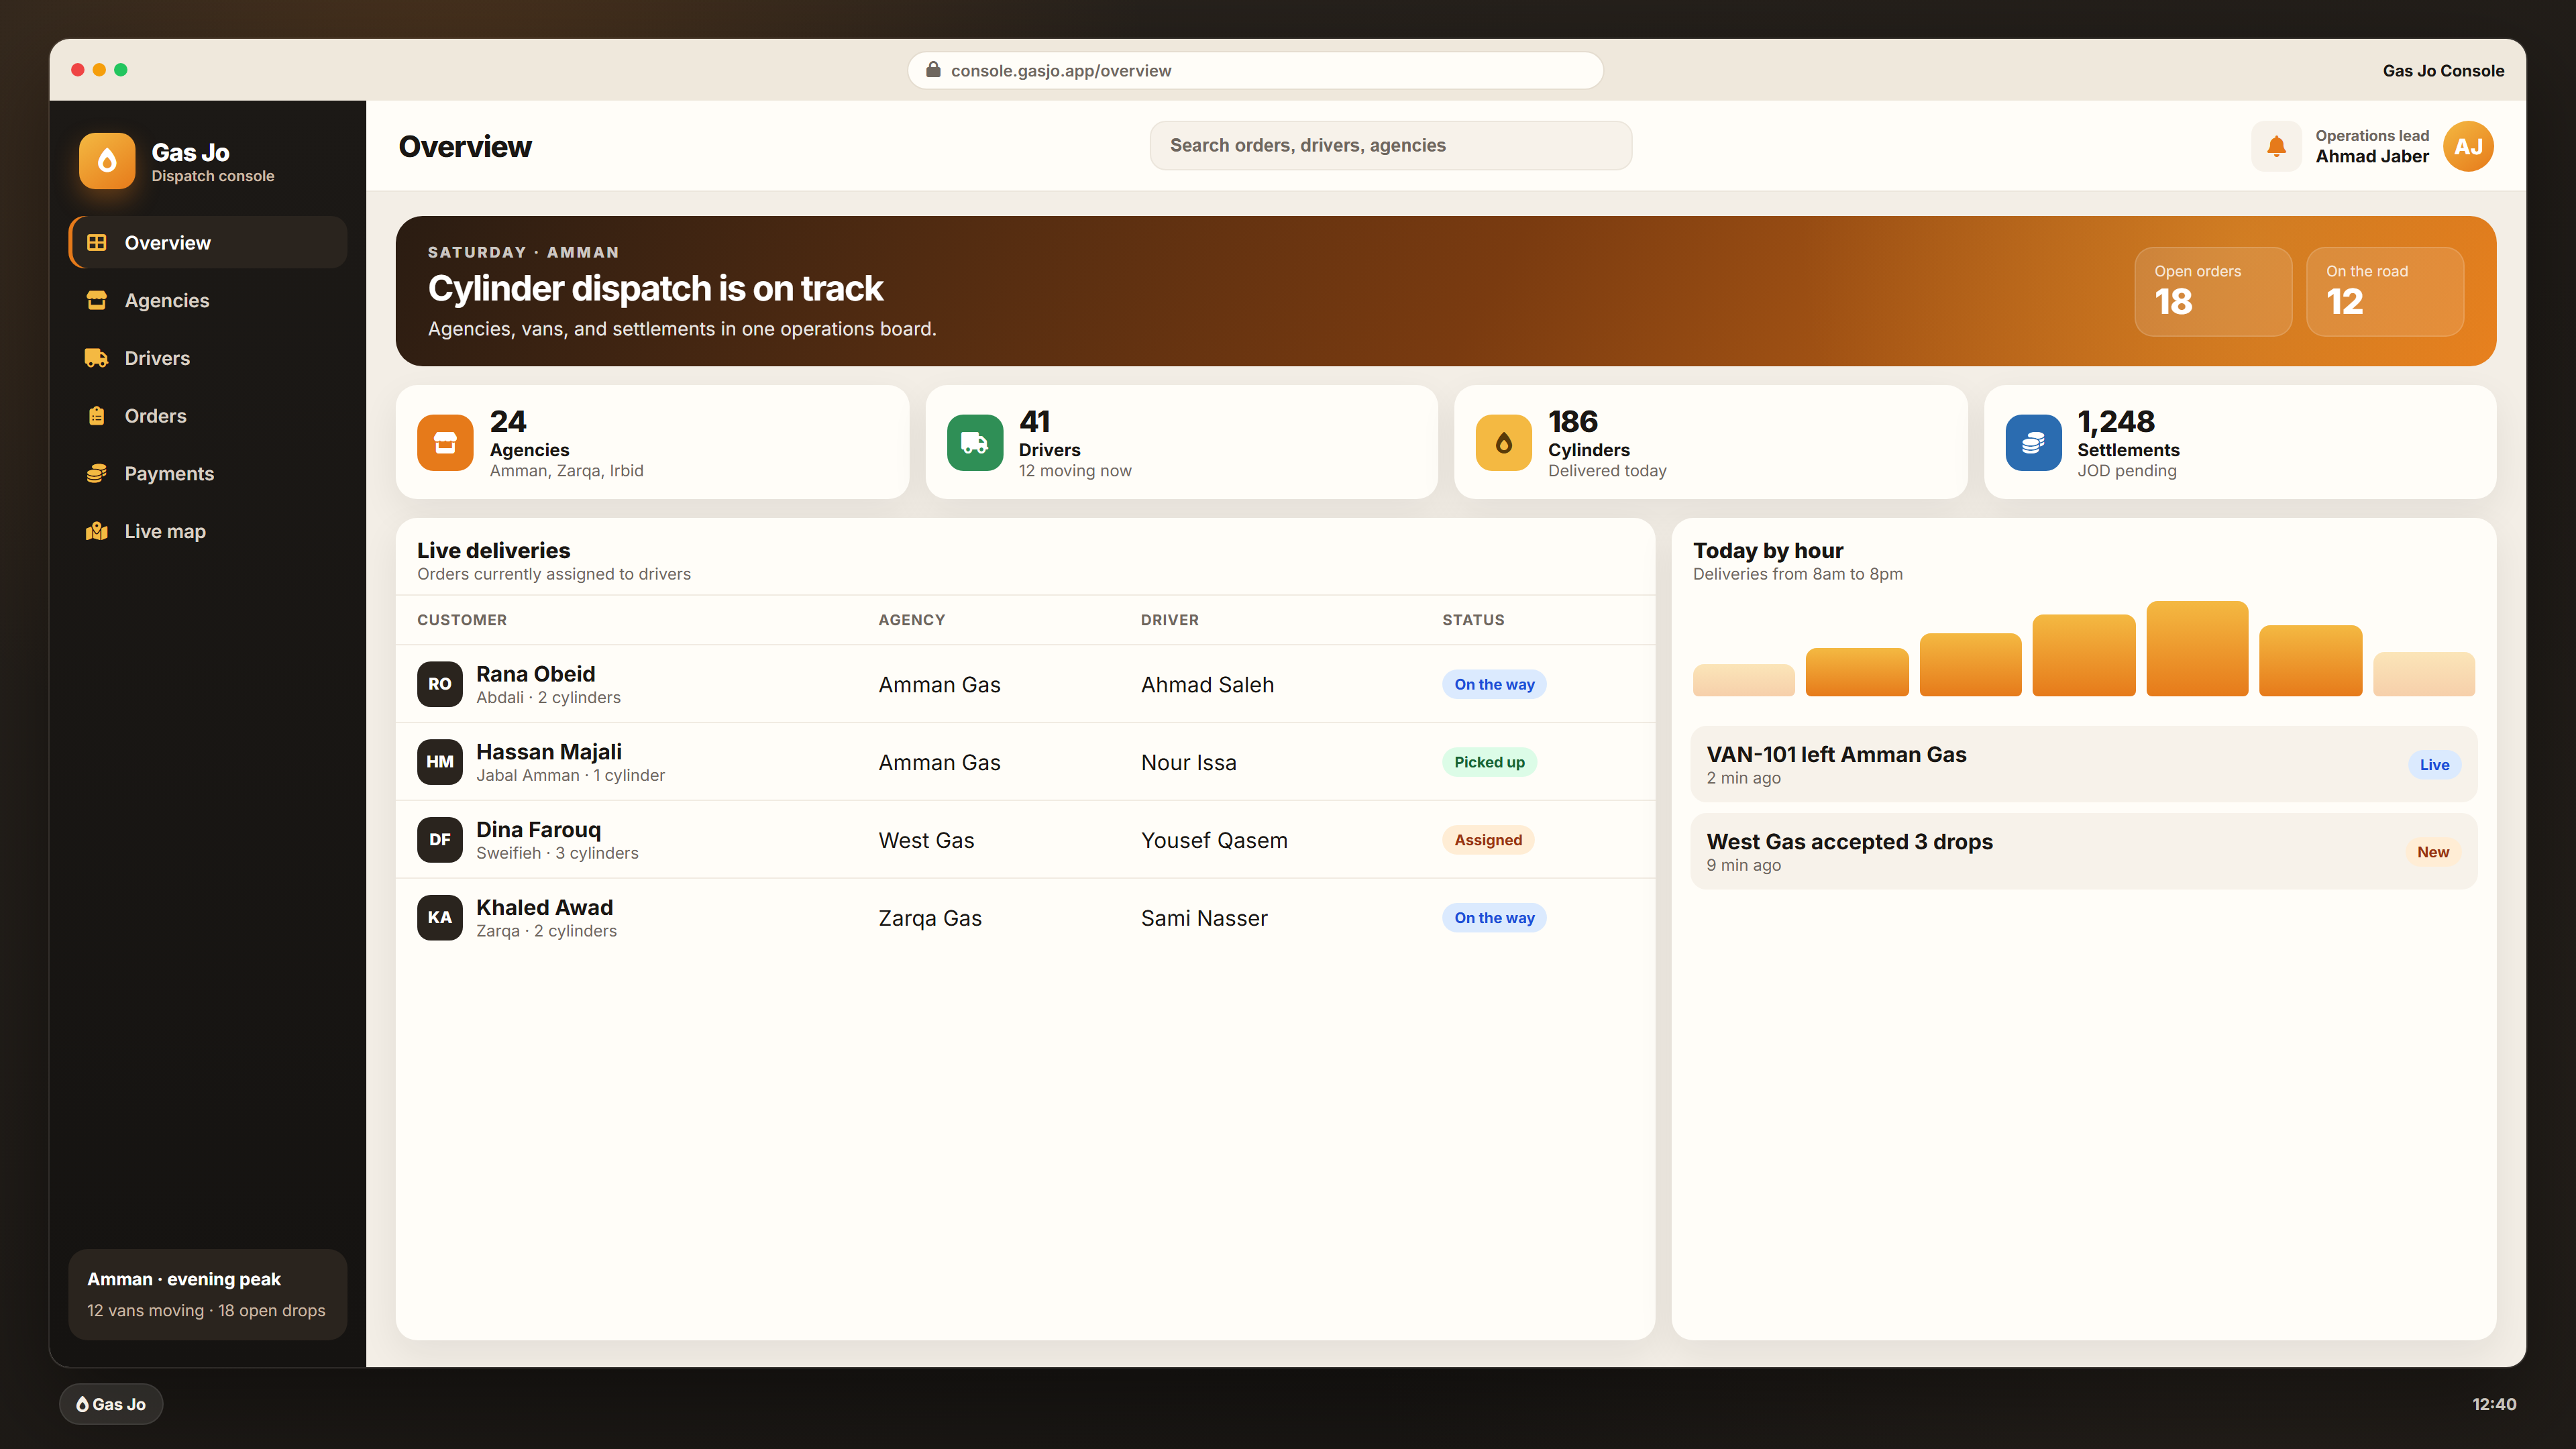Click the Overview grid icon in sidebar
This screenshot has width=2576, height=1449.
coord(97,243)
